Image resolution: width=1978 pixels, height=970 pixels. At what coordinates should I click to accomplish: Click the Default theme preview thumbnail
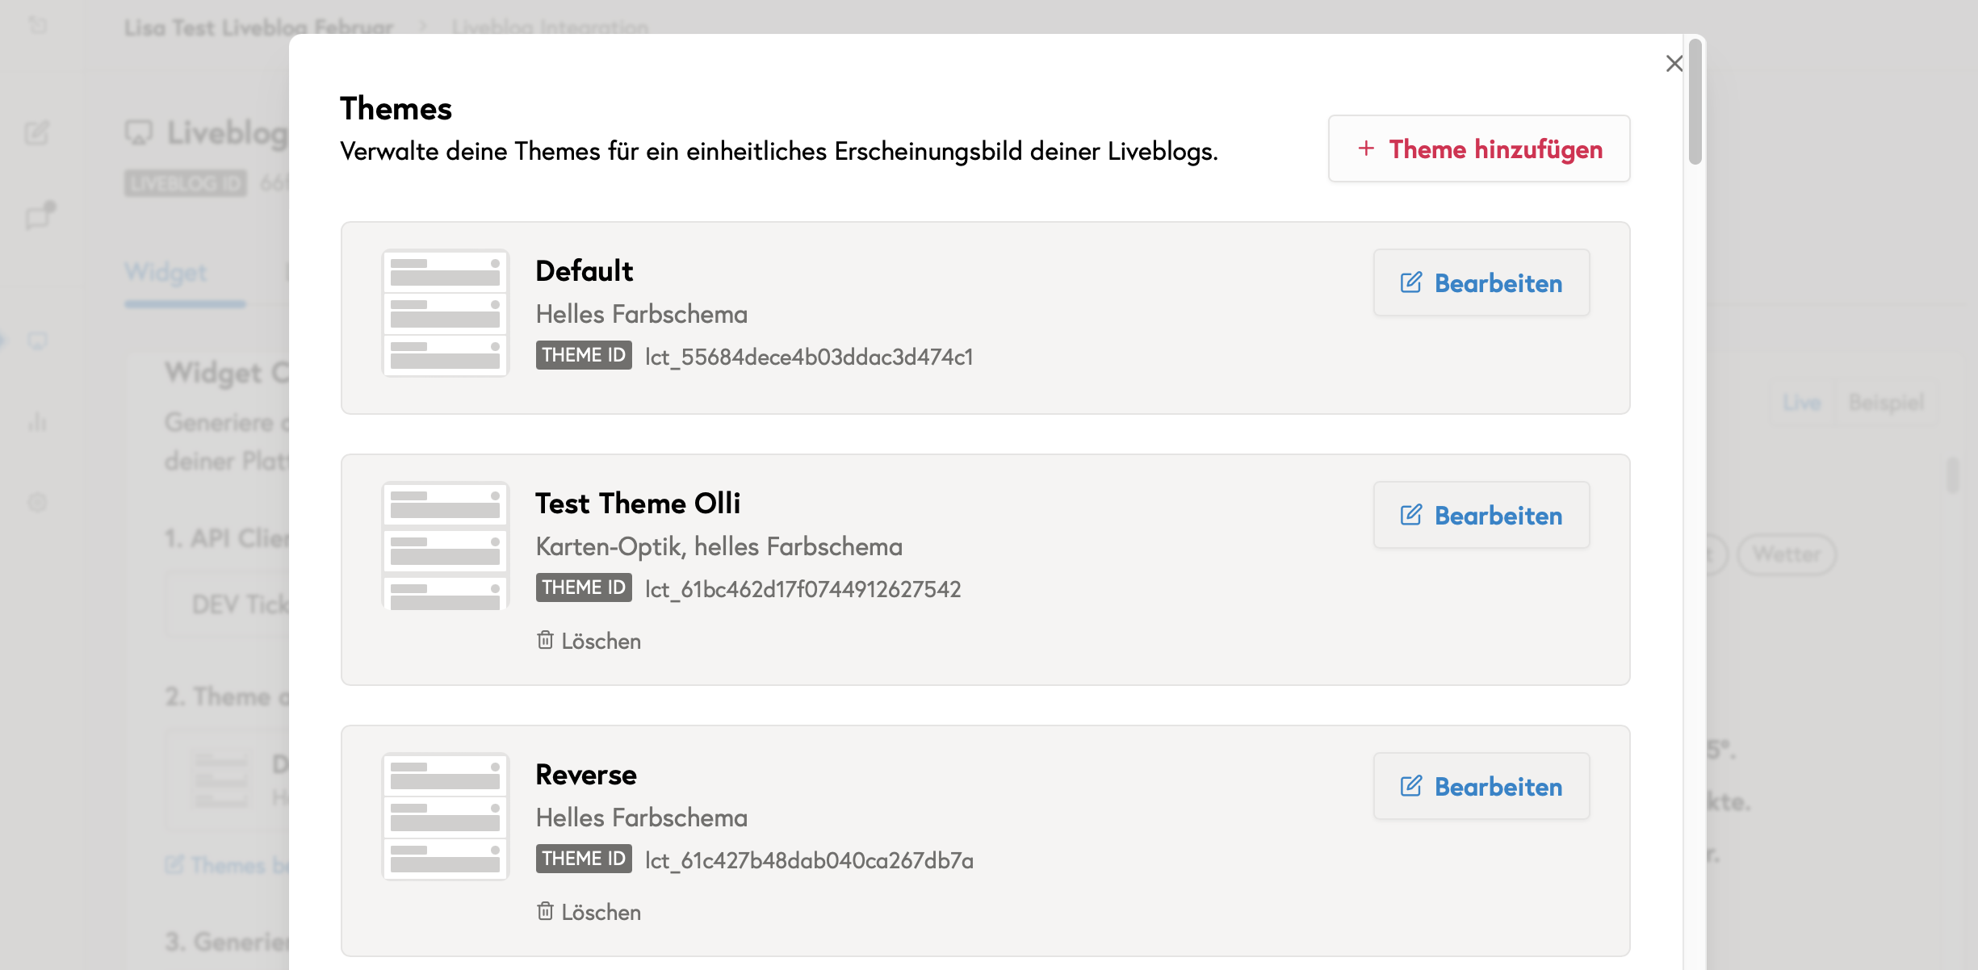(x=445, y=313)
